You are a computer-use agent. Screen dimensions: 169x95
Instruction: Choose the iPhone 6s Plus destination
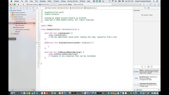coord(44,4)
